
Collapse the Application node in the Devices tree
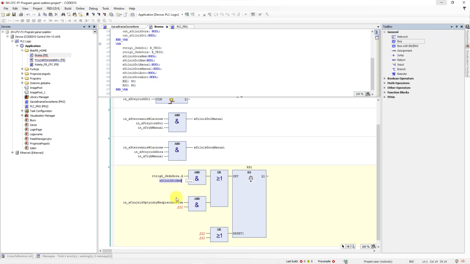coord(18,46)
